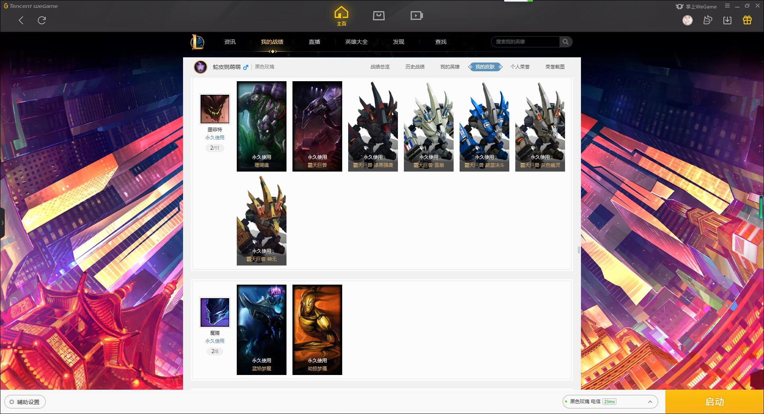This screenshot has height=414, width=764.
Task: Click the 启动 launch game button
Action: click(715, 402)
